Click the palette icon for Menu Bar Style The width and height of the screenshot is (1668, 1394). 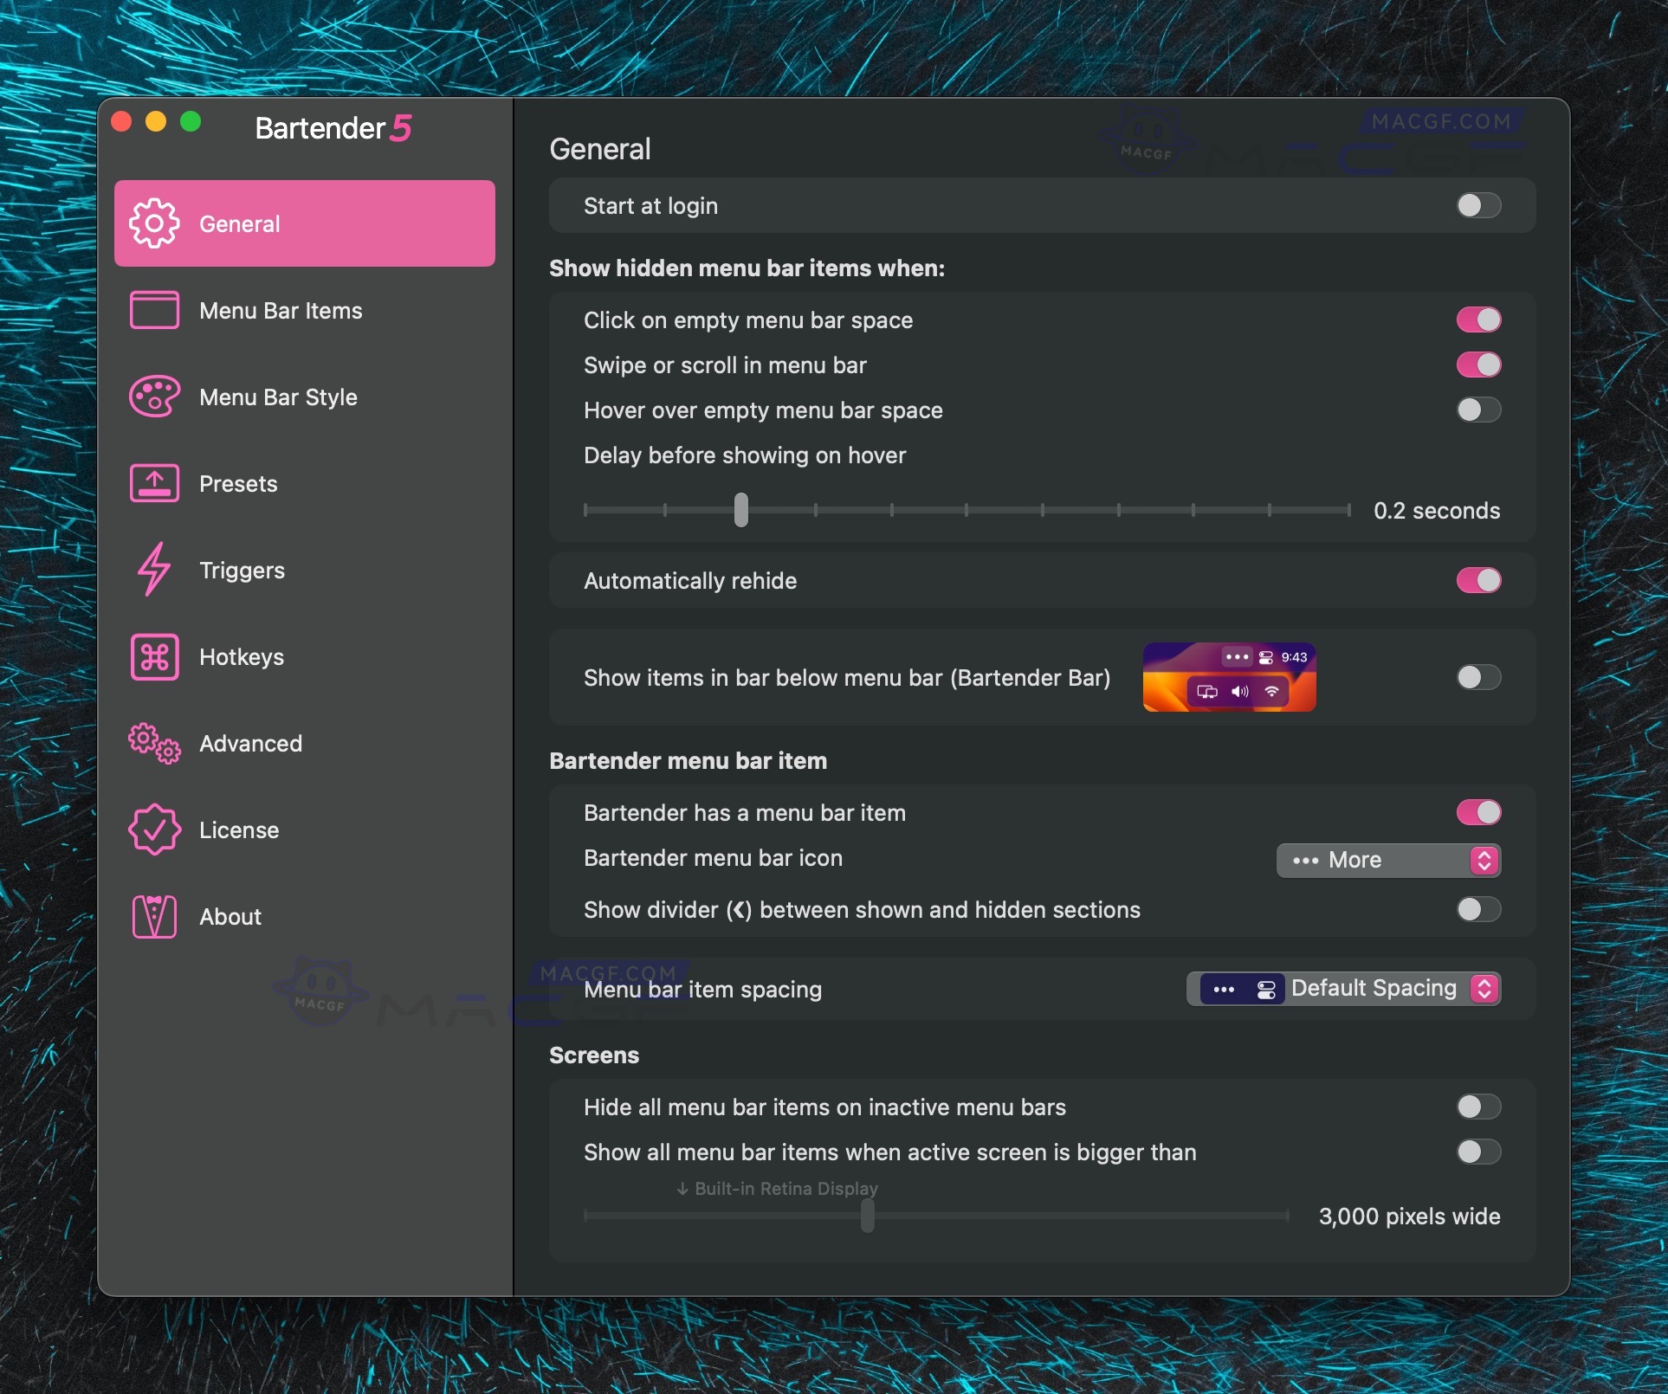point(154,397)
